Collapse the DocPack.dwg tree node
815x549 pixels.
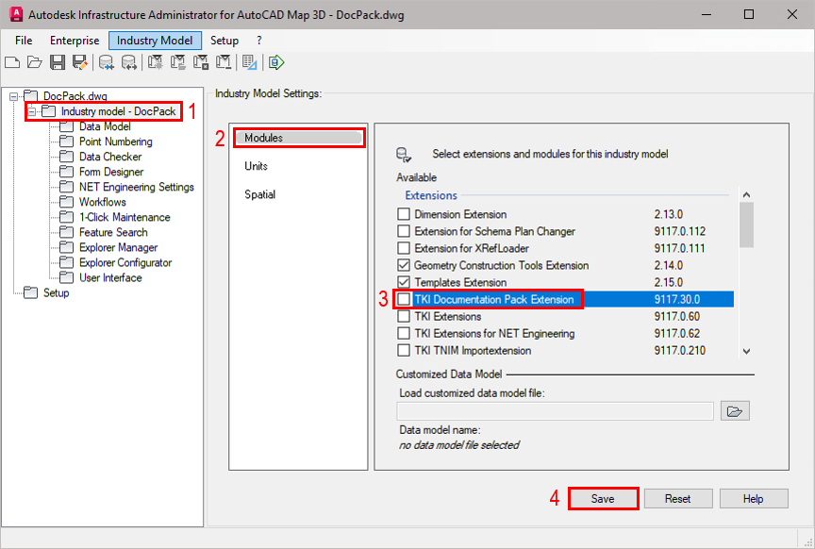(x=14, y=96)
